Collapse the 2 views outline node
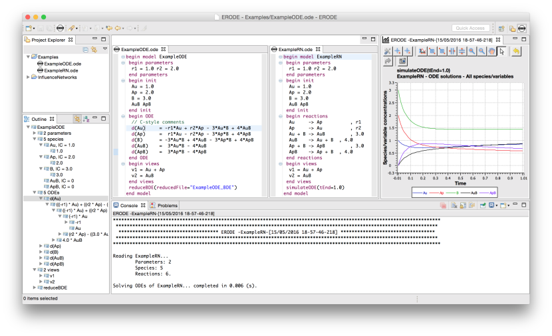The width and height of the screenshot is (552, 336). coord(35,270)
